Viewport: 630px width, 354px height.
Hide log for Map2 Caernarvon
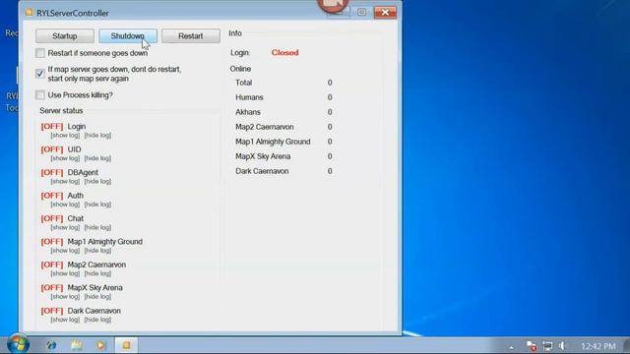coord(97,273)
